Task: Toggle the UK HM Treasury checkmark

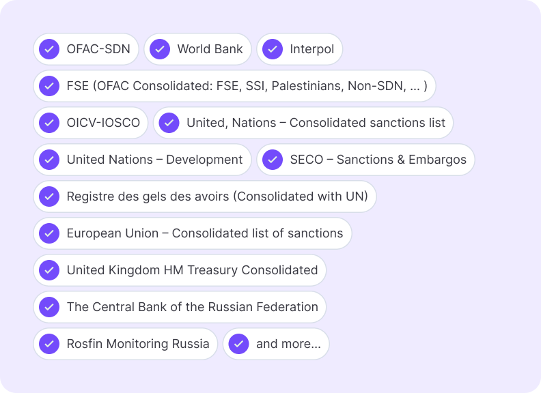Action: coord(49,270)
